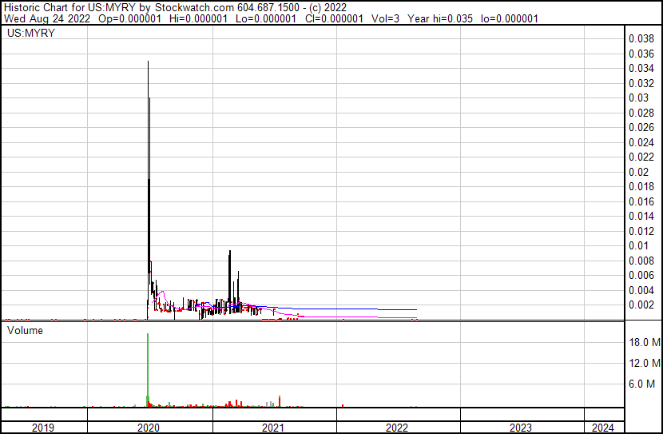Select the 2020 year label on the time axis
Screen dimensions: 663x434
point(149,428)
